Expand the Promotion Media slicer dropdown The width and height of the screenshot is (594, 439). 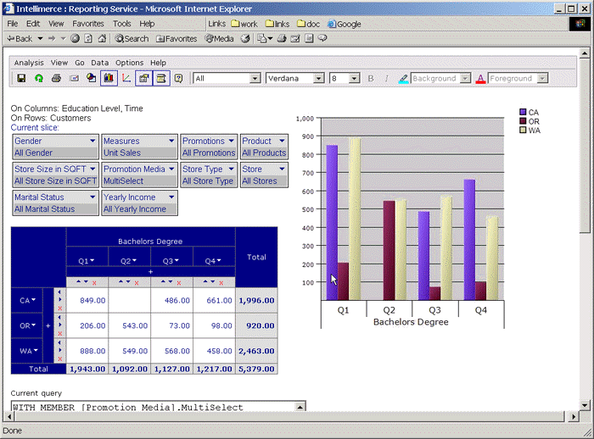(x=171, y=169)
